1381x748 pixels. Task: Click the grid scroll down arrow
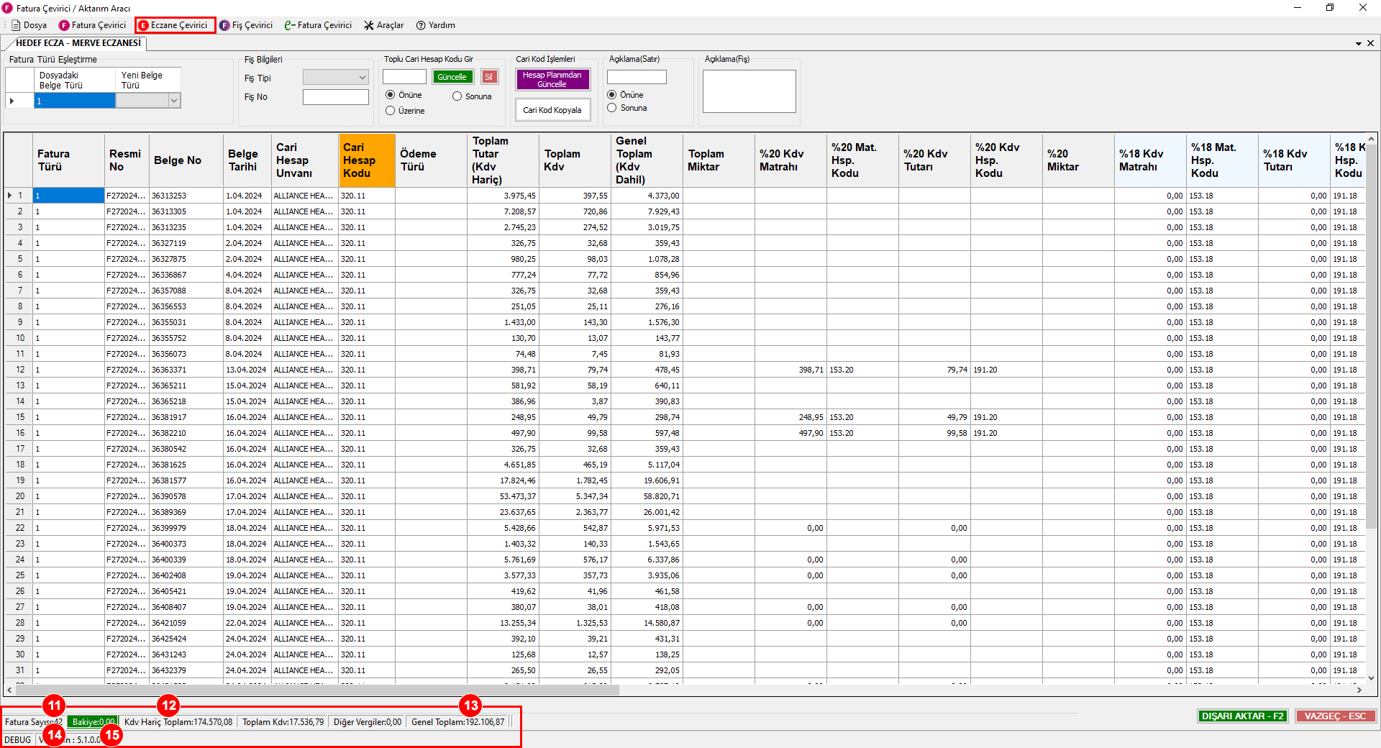point(1371,678)
